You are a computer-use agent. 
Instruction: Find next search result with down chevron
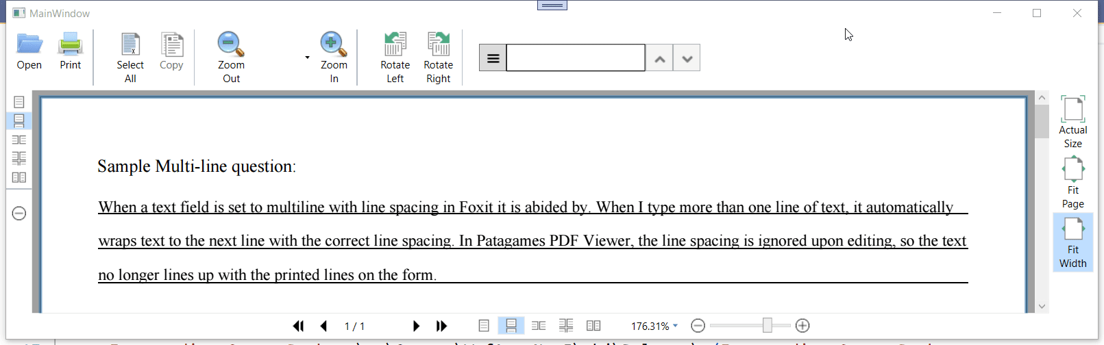point(687,58)
